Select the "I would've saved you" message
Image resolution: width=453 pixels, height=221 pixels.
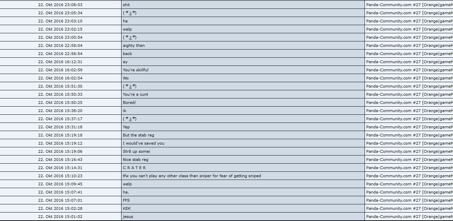point(143,143)
